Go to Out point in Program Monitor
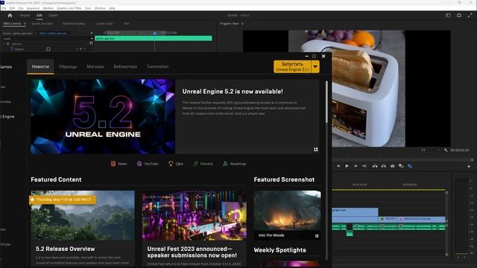 [364, 166]
